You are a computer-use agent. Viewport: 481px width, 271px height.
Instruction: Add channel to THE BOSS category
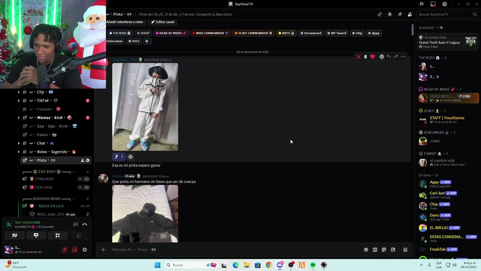click(x=88, y=172)
